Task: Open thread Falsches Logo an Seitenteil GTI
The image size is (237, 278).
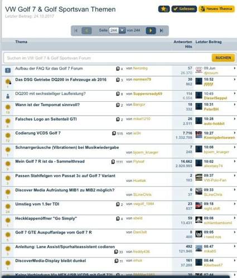Action: click(x=46, y=119)
